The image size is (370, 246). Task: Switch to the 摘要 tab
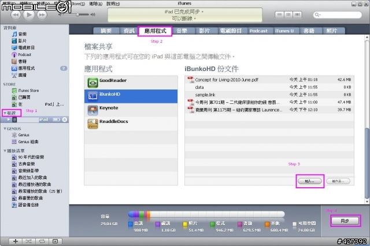(106, 31)
